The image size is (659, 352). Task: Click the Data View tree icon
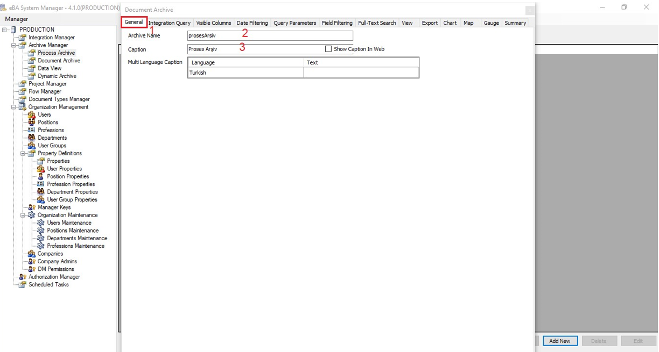click(x=32, y=68)
